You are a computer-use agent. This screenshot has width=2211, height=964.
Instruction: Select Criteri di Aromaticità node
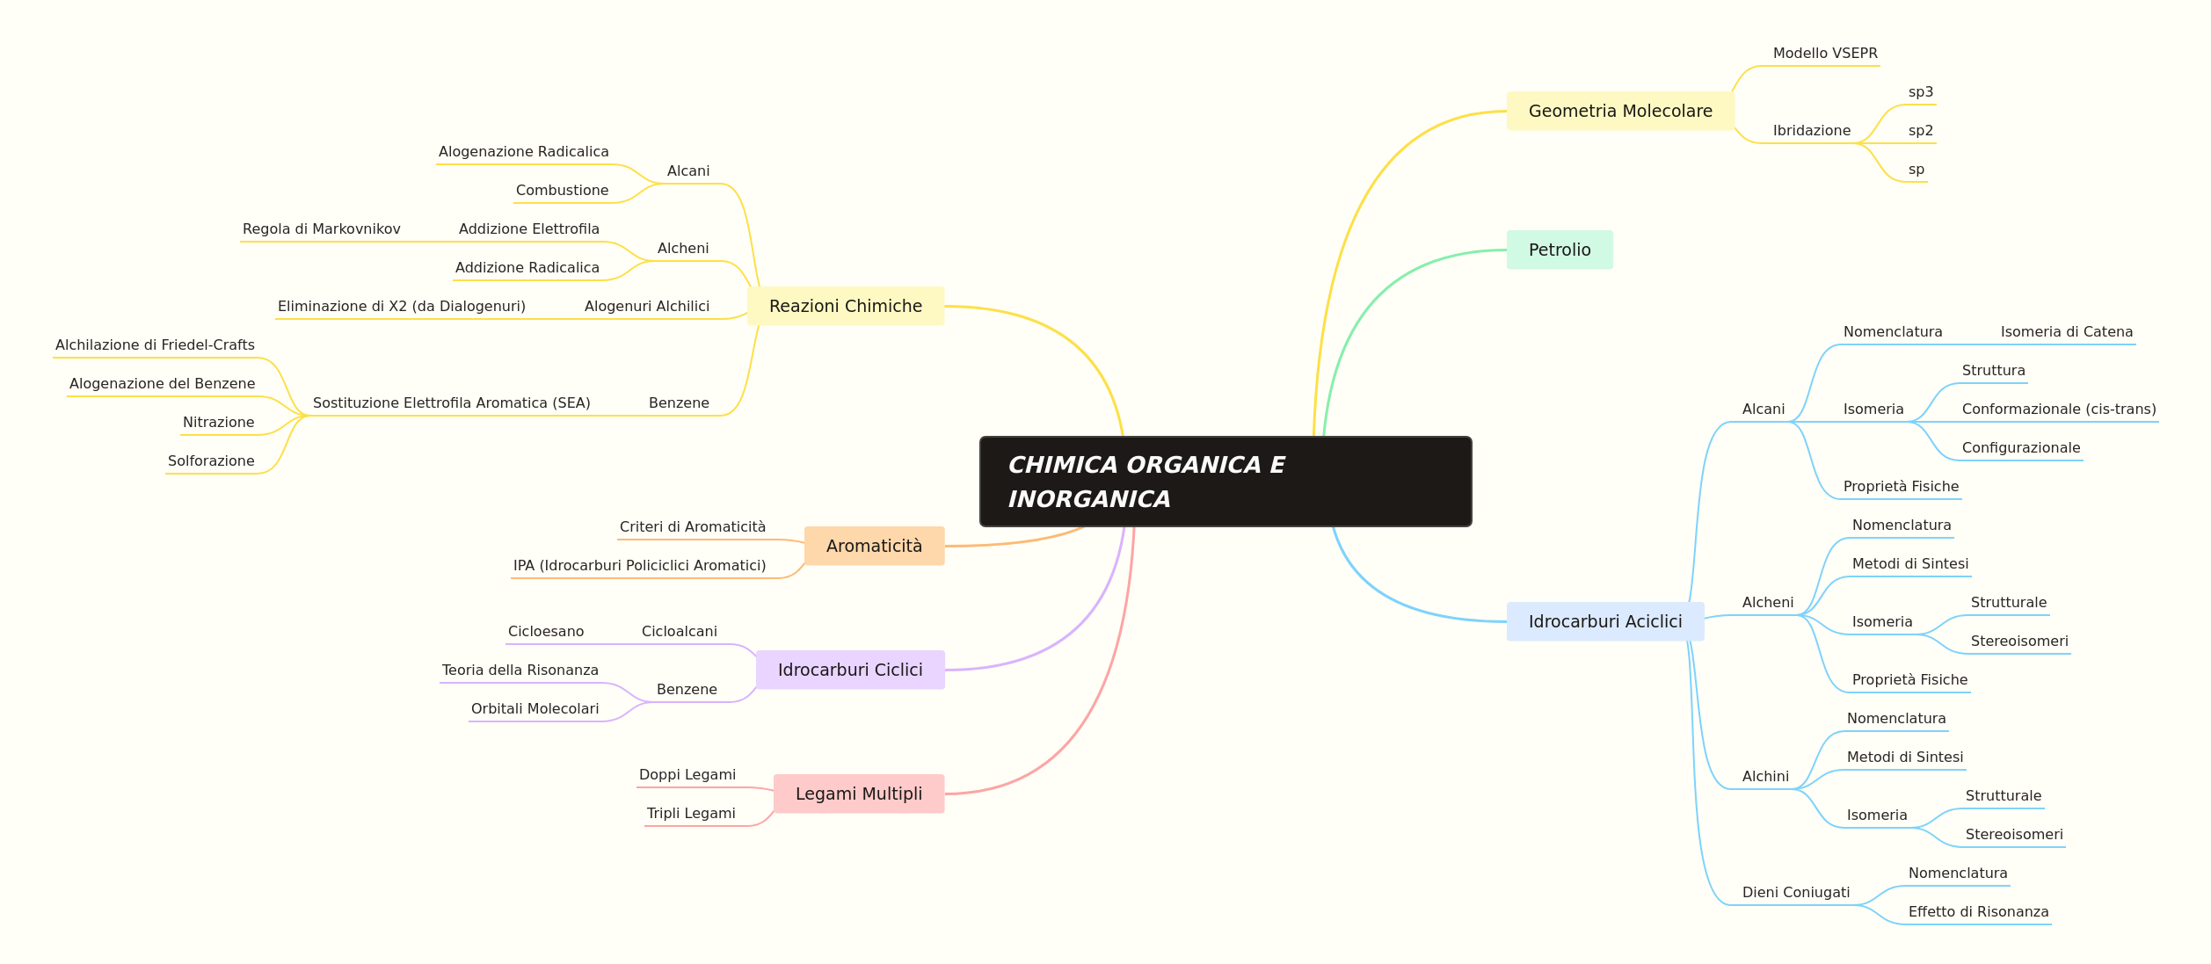coord(693,527)
